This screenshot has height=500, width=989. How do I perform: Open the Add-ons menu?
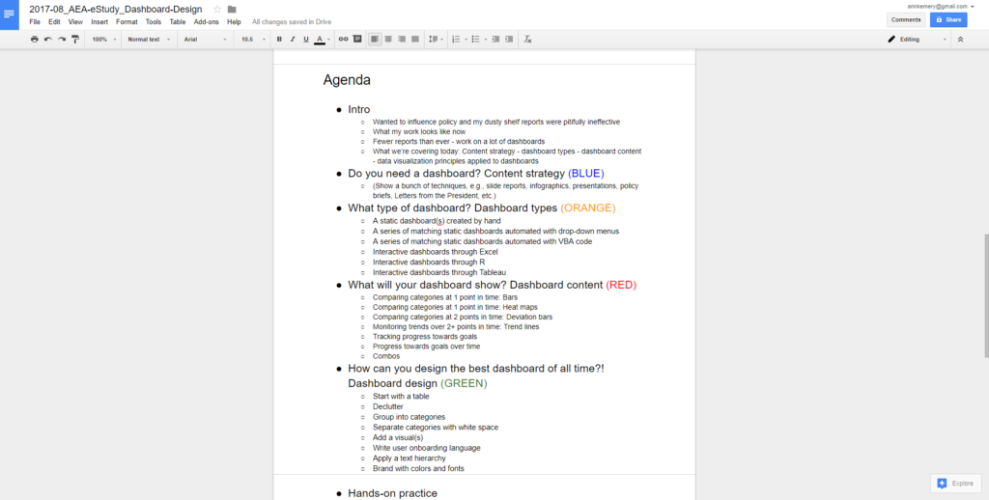206,21
